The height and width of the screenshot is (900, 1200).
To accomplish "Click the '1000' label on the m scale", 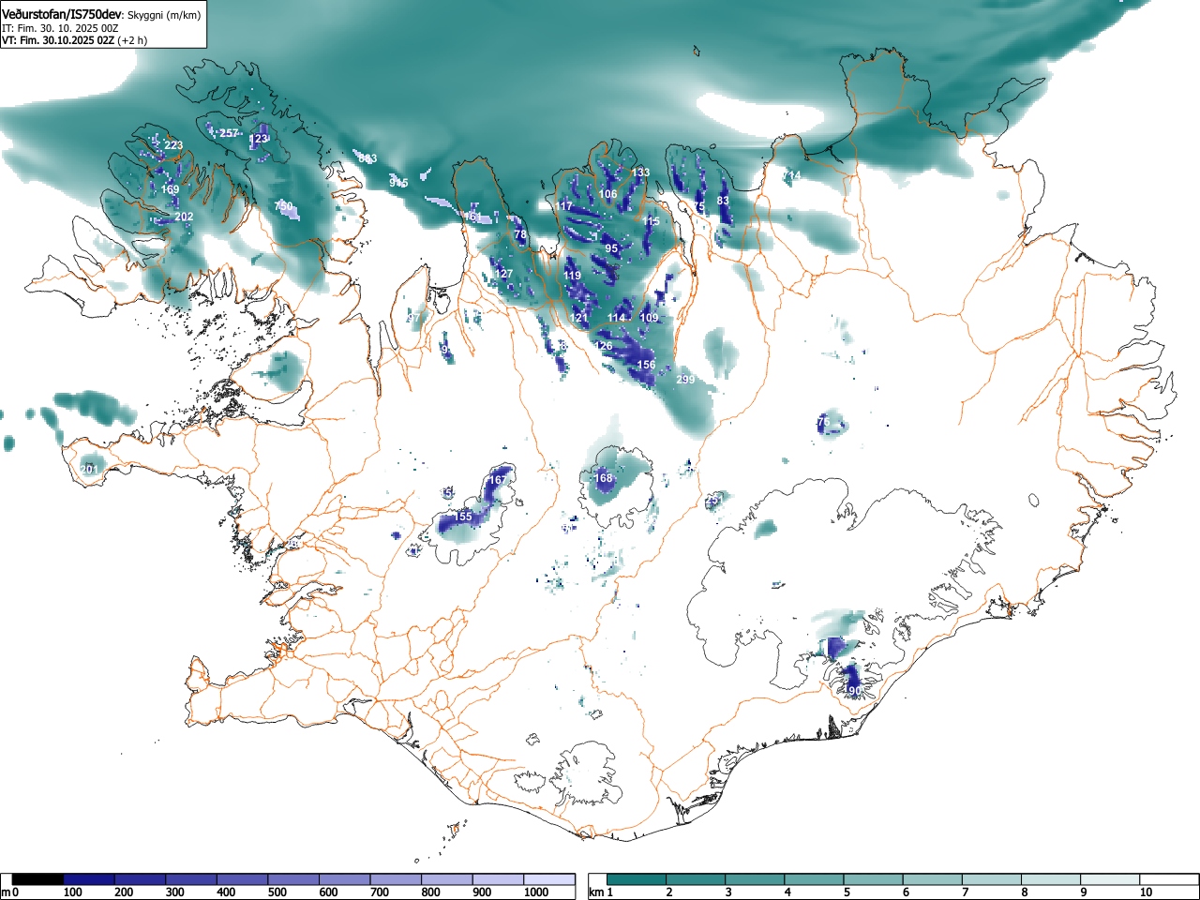I will tap(536, 892).
